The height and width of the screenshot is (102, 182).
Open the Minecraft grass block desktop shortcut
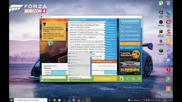(161, 52)
